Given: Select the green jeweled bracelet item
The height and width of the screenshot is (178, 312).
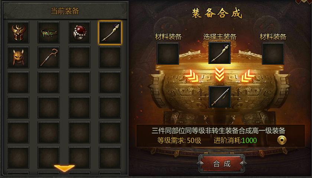Looking at the screenshot, I should pos(49,32).
